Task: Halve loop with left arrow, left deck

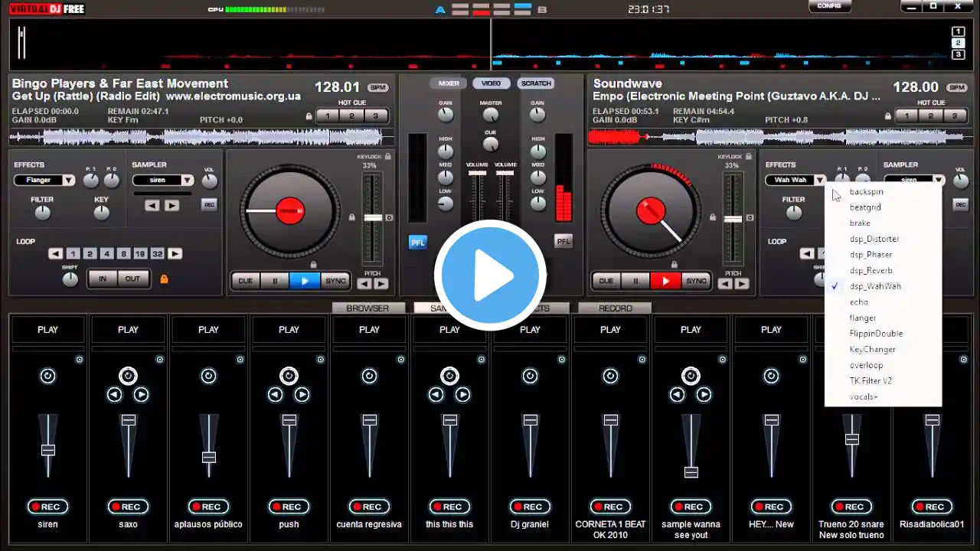Action: [56, 254]
